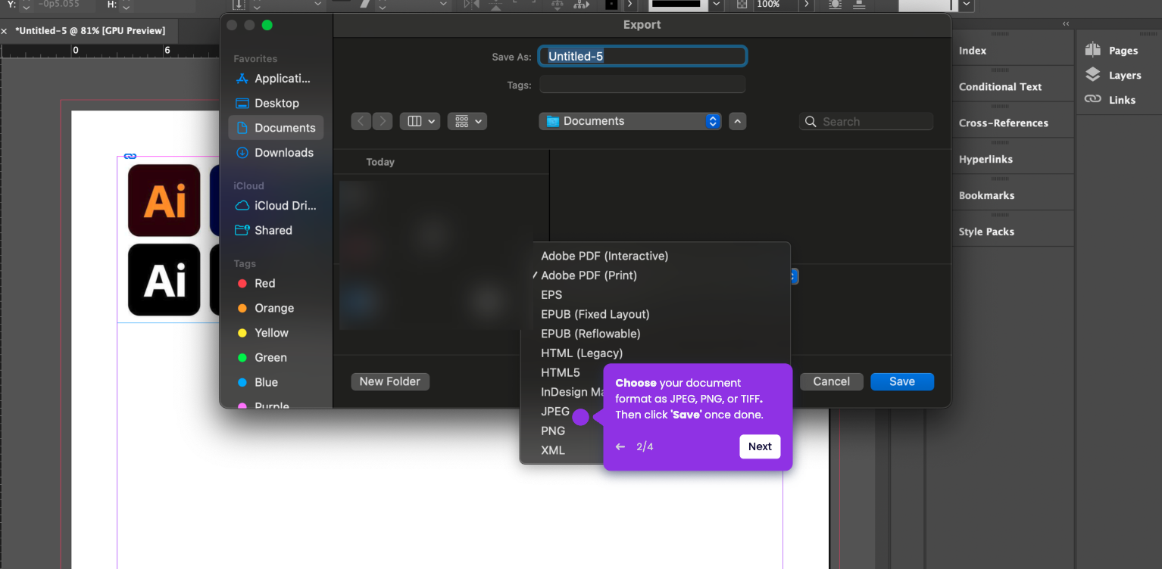Screen dimensions: 1162x569
Task: Open the Links panel
Action: [1110, 100]
